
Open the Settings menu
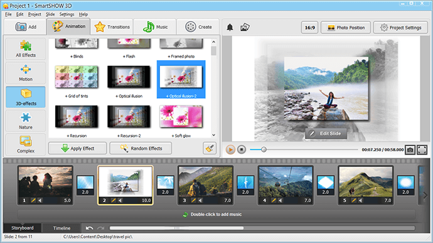tap(67, 14)
